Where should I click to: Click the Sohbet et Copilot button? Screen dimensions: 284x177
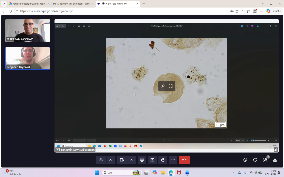pyautogui.click(x=274, y=11)
